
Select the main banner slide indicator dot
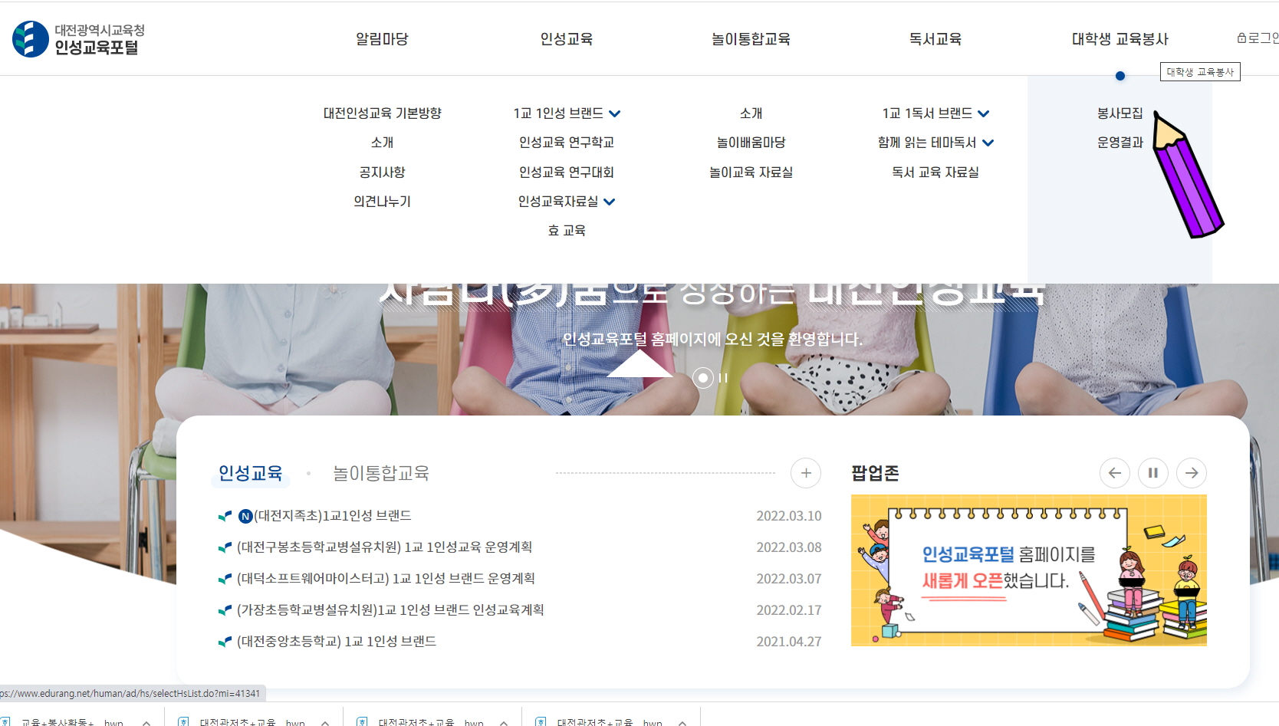tap(702, 378)
